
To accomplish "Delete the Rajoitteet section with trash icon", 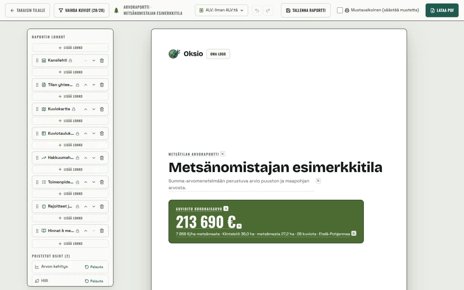I will (x=102, y=207).
